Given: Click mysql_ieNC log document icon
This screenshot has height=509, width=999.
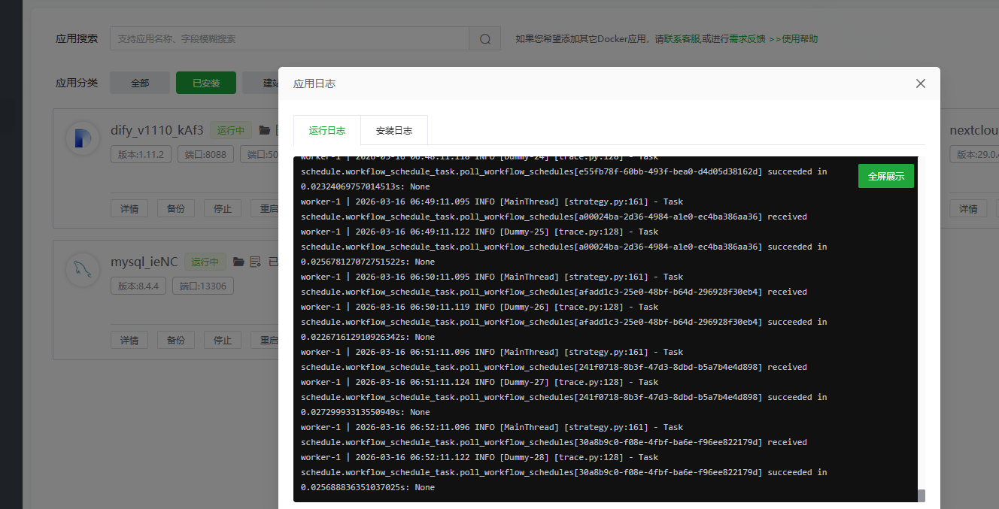Looking at the screenshot, I should [x=255, y=262].
